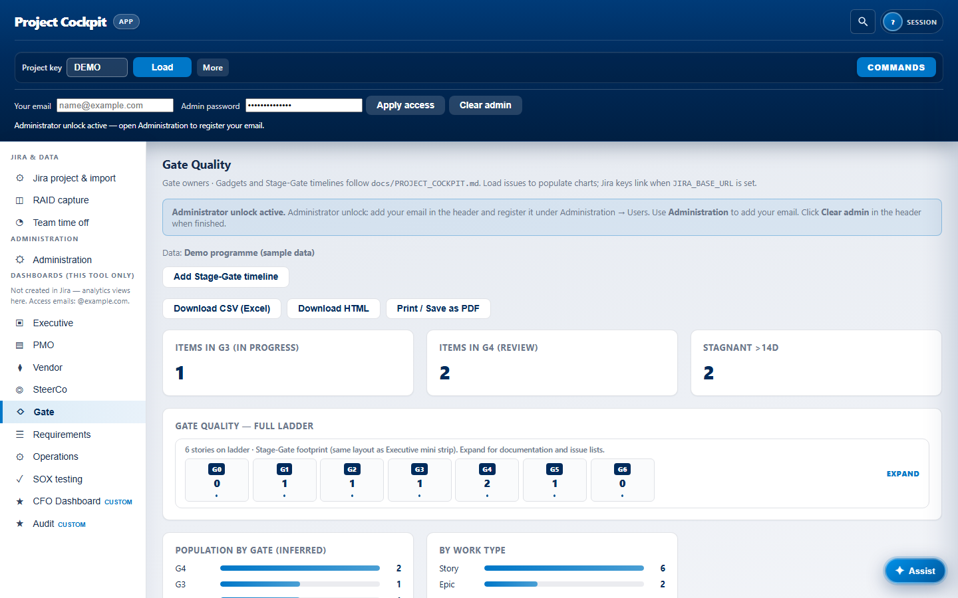
Task: Click the Story work type bar
Action: tap(564, 568)
